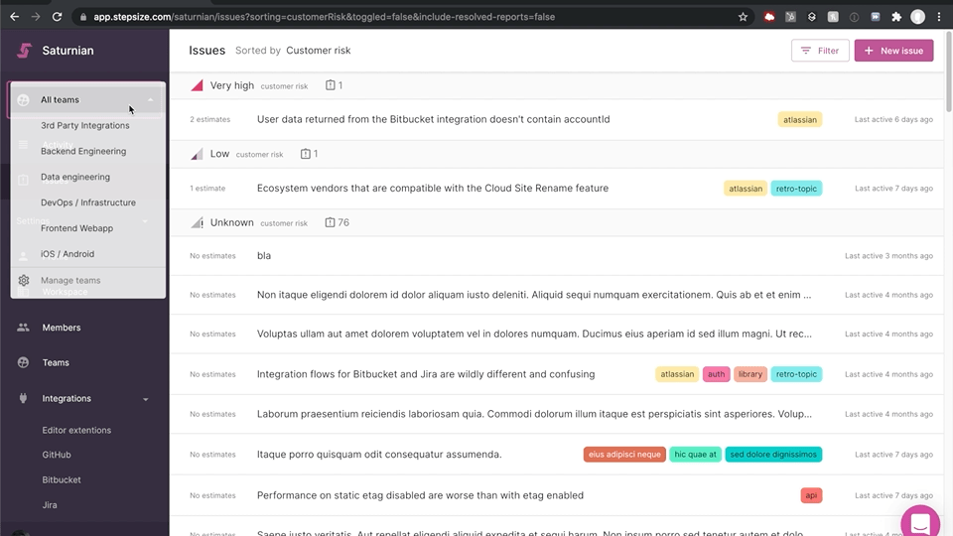Click the Manage teams gear icon
The image size is (953, 536).
point(24,281)
